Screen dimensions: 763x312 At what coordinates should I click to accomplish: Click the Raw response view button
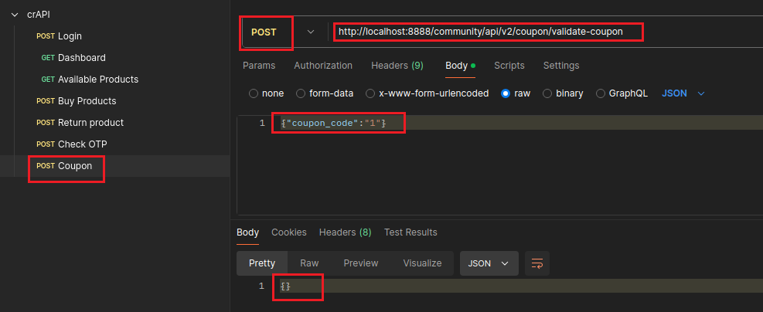[x=309, y=263]
